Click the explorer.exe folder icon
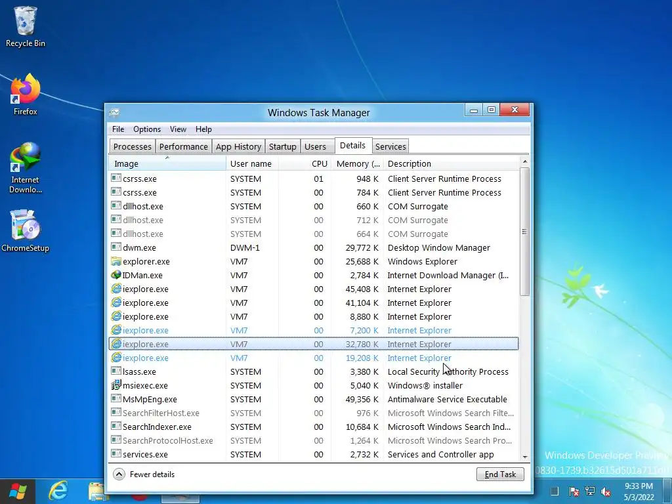The height and width of the screenshot is (504, 672). click(x=115, y=261)
